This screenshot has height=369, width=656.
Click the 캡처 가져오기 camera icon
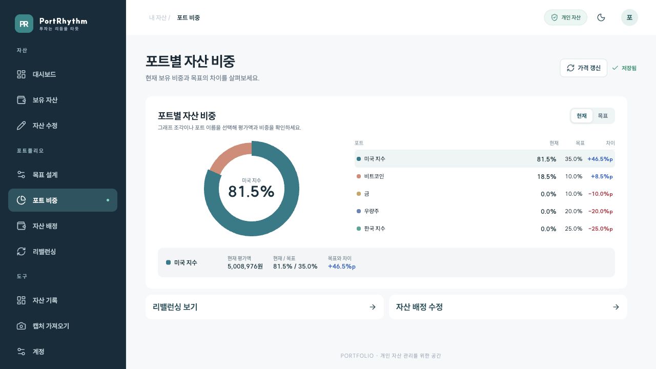[x=21, y=326]
